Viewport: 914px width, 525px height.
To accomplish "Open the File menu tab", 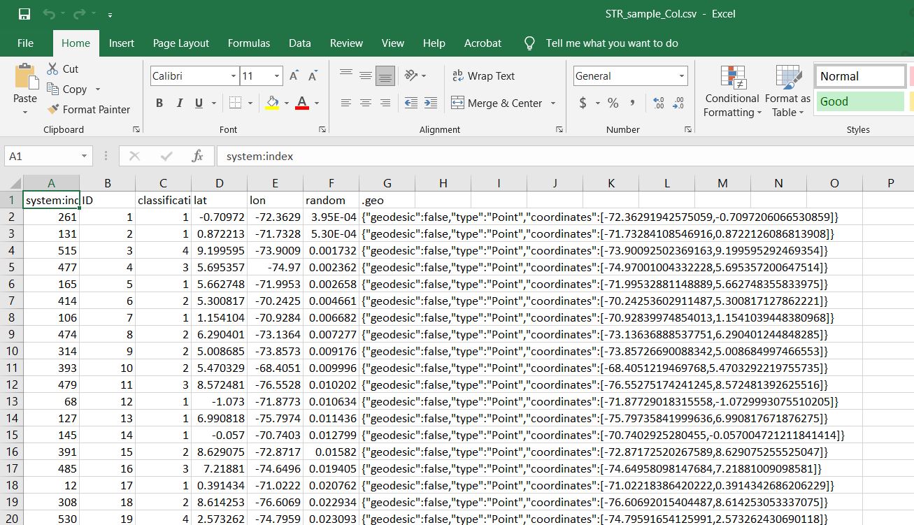I will coord(25,43).
